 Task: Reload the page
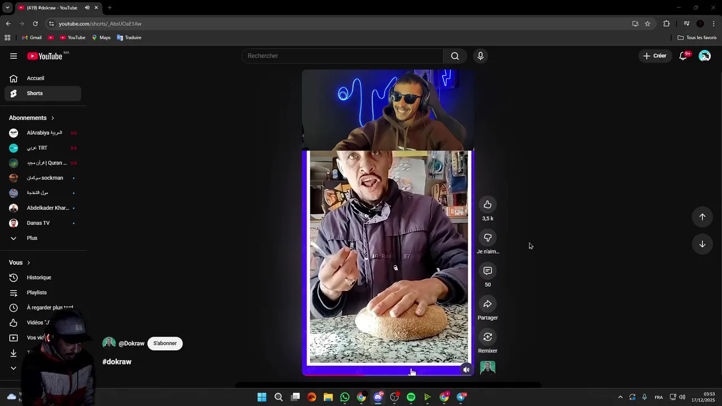tap(35, 24)
